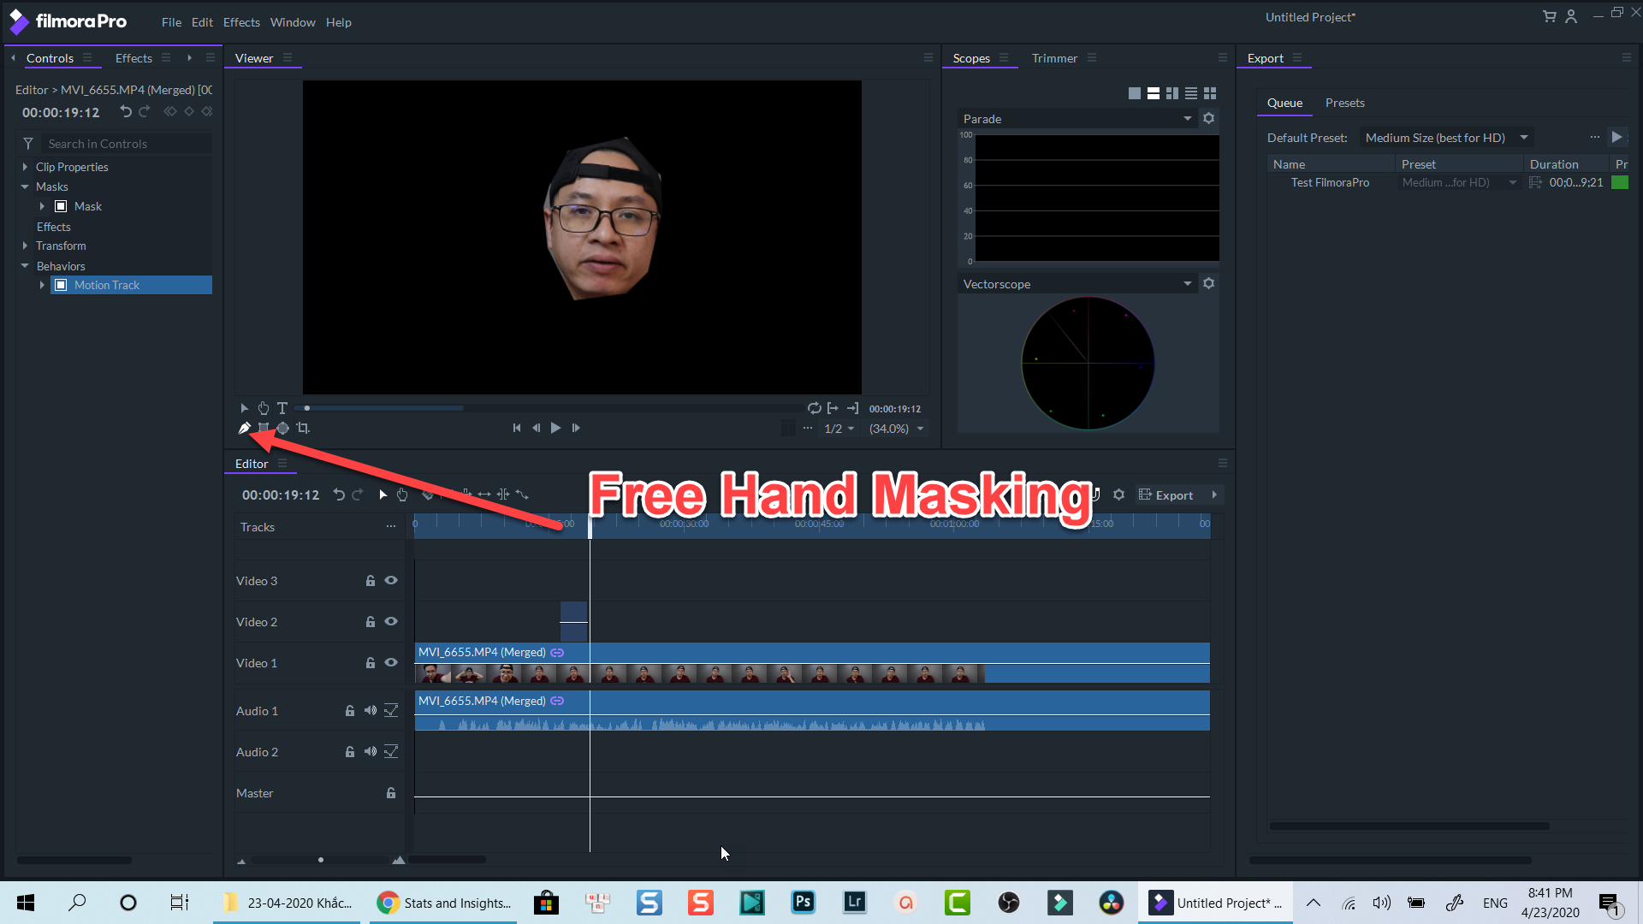Play the video in Viewer

click(x=555, y=428)
